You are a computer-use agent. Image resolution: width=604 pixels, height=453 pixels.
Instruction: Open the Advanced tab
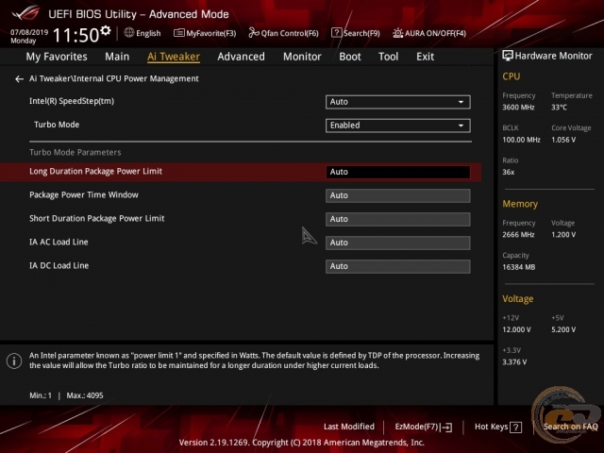pyautogui.click(x=242, y=57)
